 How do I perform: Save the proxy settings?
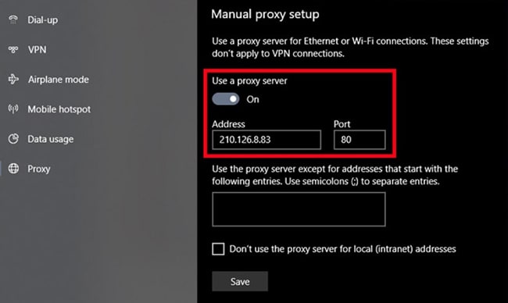tap(240, 281)
